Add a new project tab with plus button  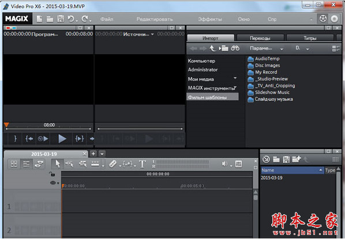93,154
